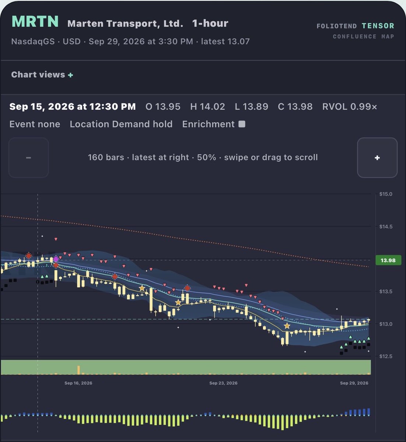Expand the Chart views section
Screen dimensions: 406x442
point(42,75)
